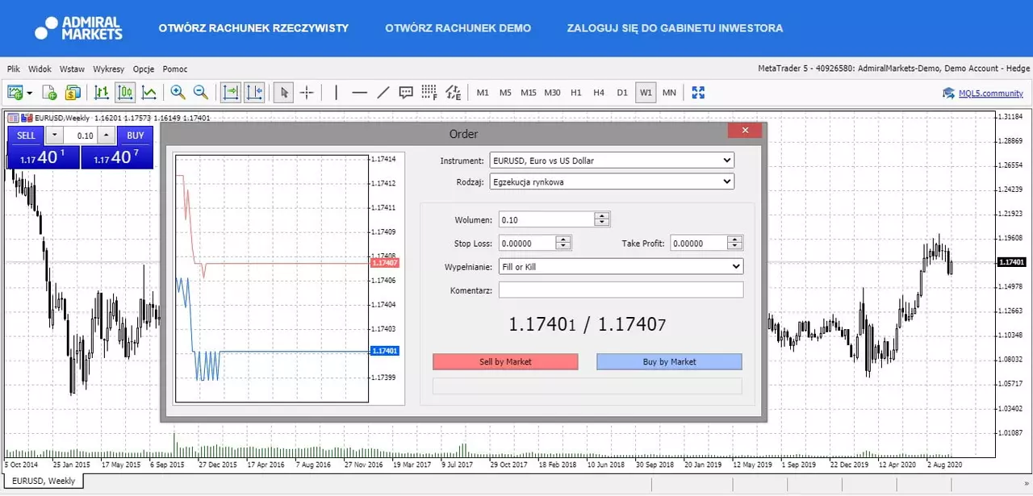
Task: Add a text label to the chart
Action: 406,93
